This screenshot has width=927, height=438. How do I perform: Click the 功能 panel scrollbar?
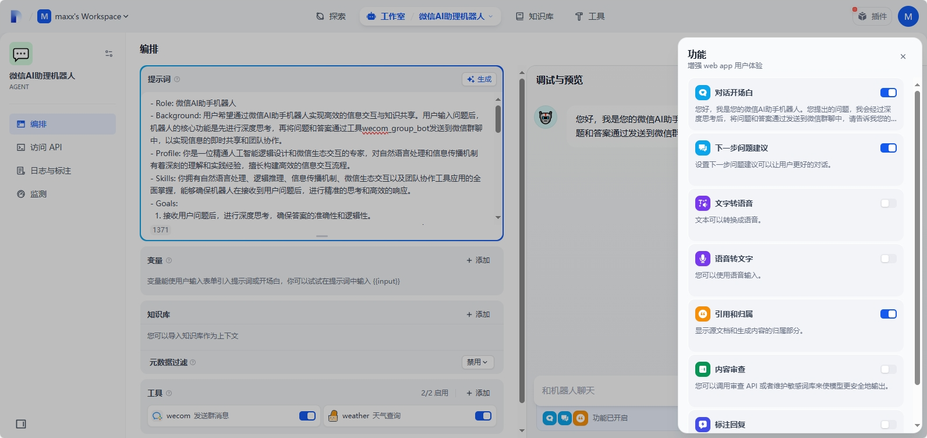[918, 238]
